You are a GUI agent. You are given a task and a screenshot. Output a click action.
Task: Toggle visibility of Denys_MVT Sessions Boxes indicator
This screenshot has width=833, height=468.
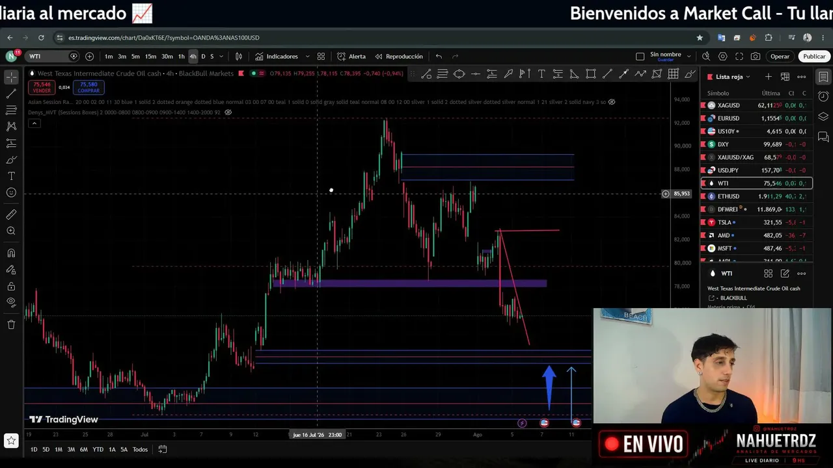pyautogui.click(x=228, y=112)
